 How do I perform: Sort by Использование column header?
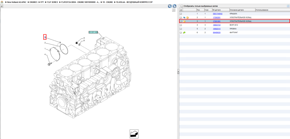click(x=272, y=10)
